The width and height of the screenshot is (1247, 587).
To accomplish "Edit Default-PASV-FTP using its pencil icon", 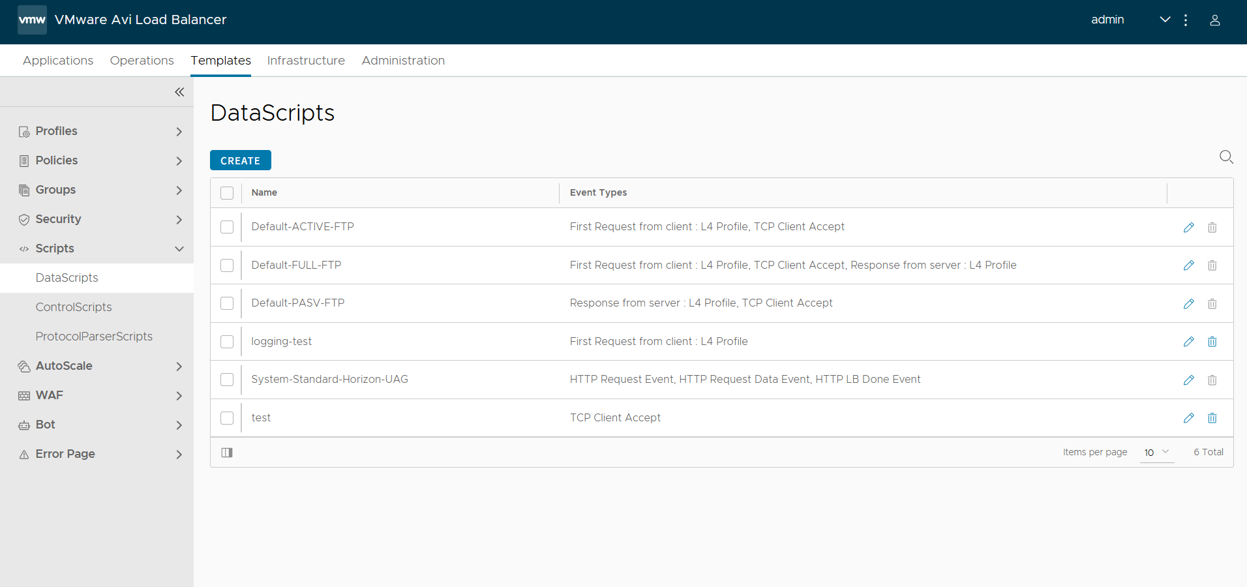I will 1189,303.
